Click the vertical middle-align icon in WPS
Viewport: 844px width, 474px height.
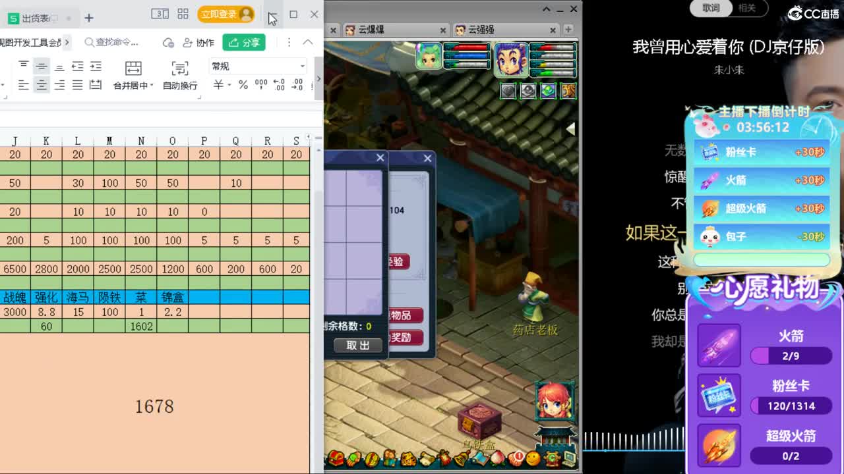pyautogui.click(x=42, y=66)
